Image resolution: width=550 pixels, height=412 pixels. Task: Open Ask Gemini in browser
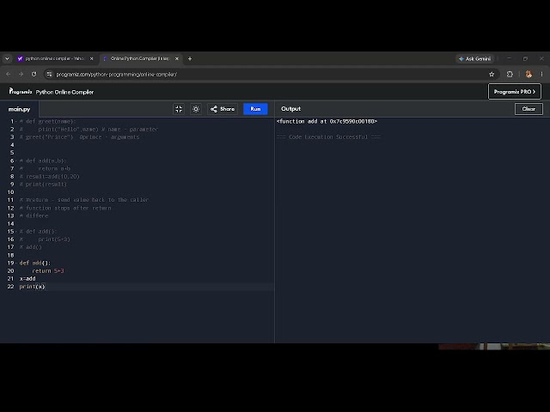click(475, 58)
